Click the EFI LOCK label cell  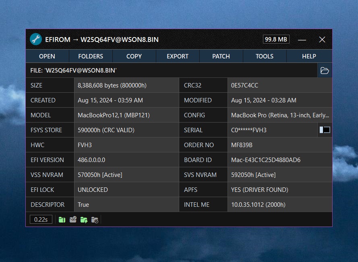tap(50, 189)
